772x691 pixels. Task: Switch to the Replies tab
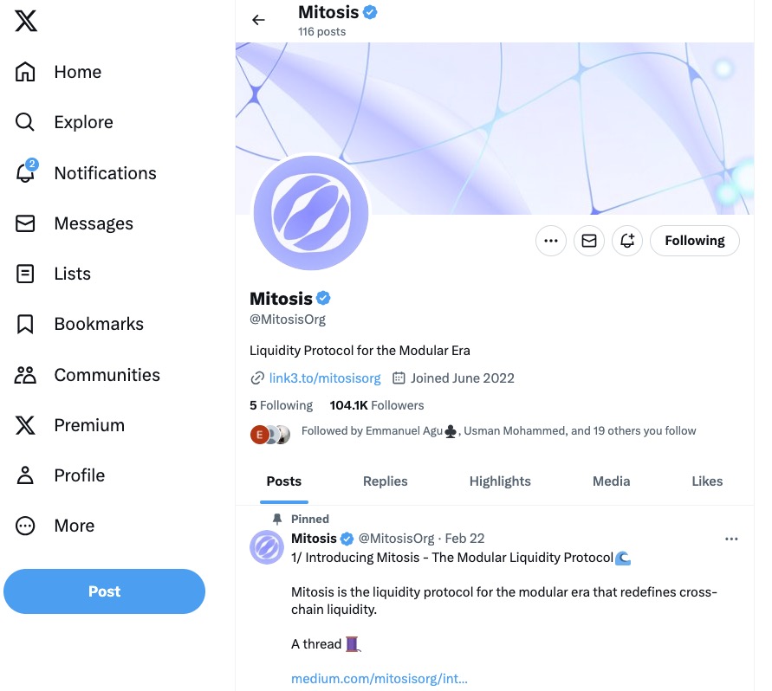click(385, 481)
